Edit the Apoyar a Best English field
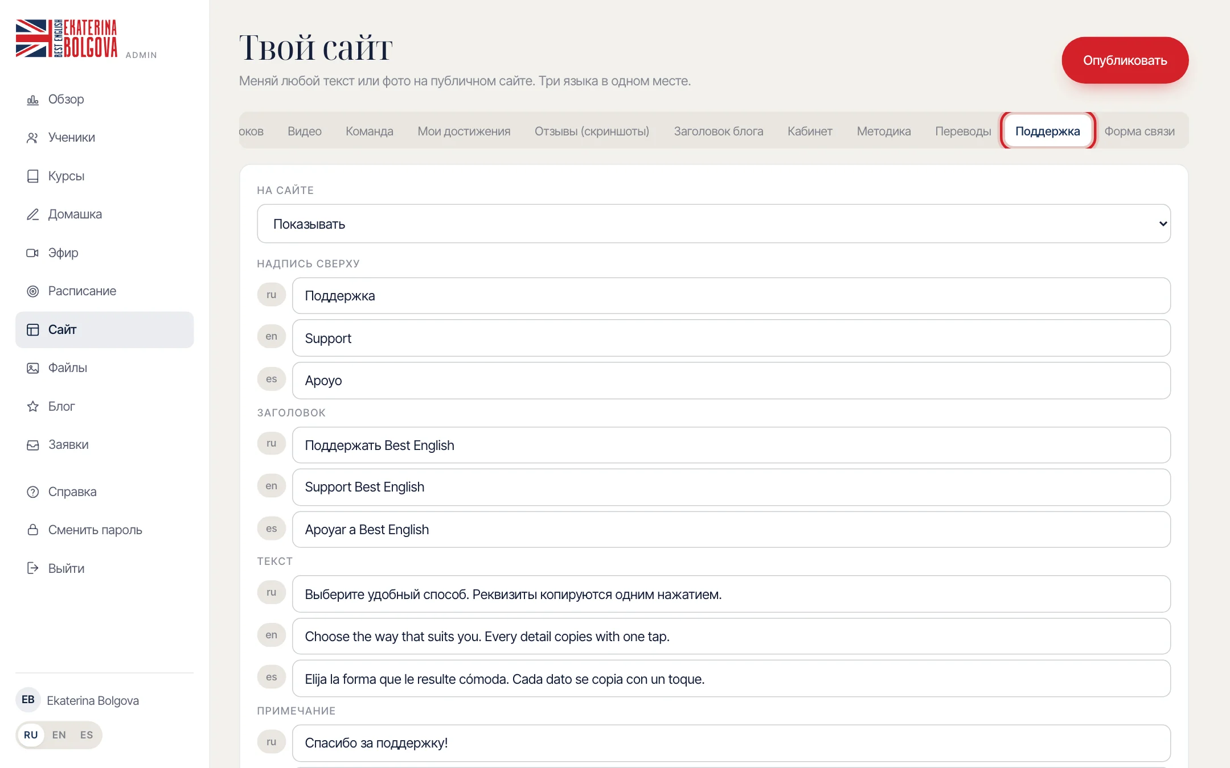 click(731, 530)
